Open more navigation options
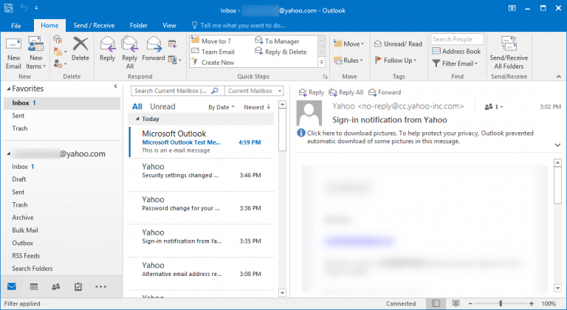Image resolution: width=567 pixels, height=310 pixels. (x=100, y=287)
